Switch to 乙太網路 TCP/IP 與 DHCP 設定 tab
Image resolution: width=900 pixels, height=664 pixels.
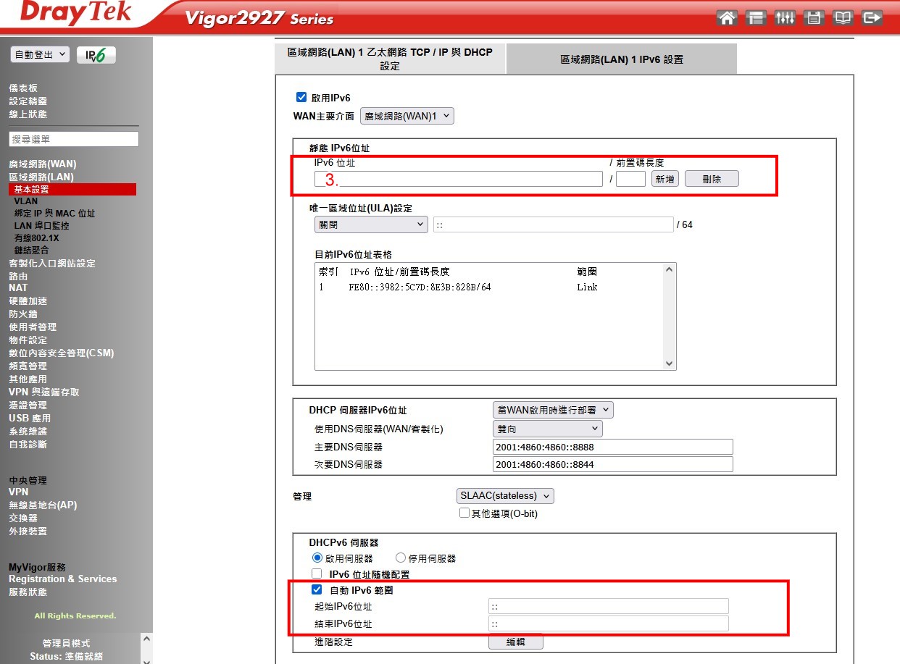[390, 59]
